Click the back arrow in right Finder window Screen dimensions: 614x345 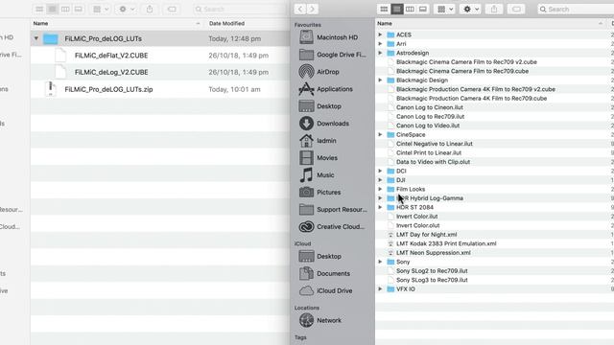[x=300, y=9]
